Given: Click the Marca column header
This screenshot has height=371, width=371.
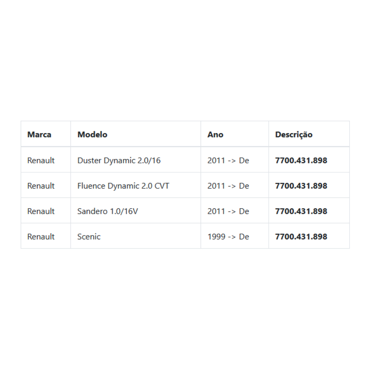Looking at the screenshot, I should coord(46,134).
